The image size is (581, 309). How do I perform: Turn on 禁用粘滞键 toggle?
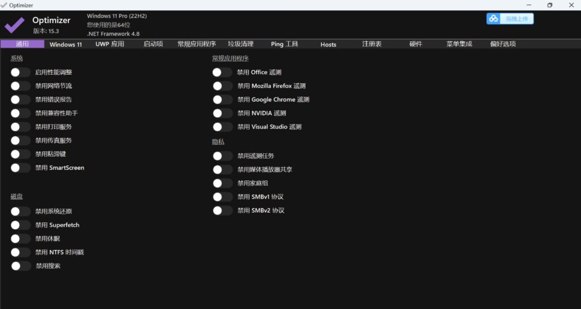[20, 154]
